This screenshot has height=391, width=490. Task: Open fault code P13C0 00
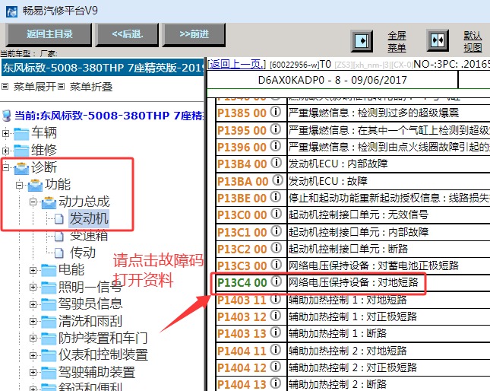point(242,215)
